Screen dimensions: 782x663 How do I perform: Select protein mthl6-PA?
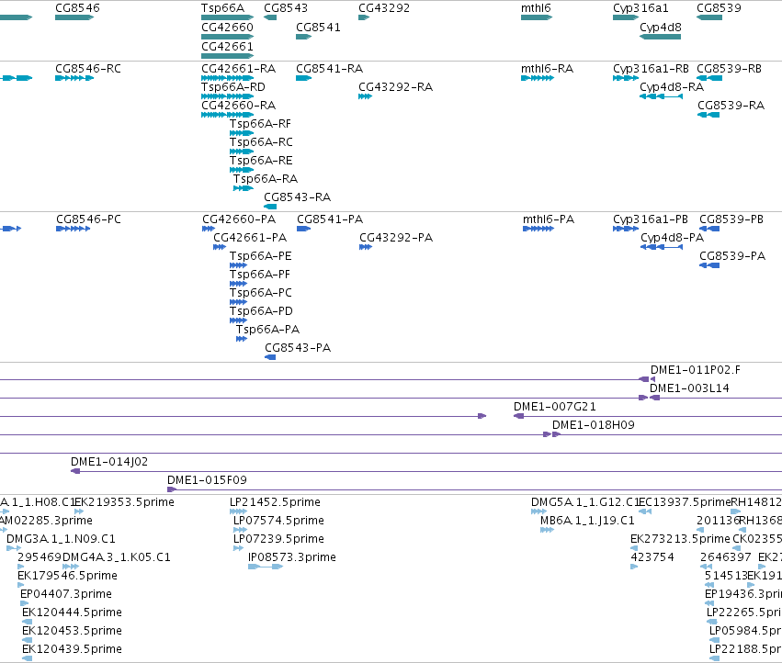[x=538, y=229]
